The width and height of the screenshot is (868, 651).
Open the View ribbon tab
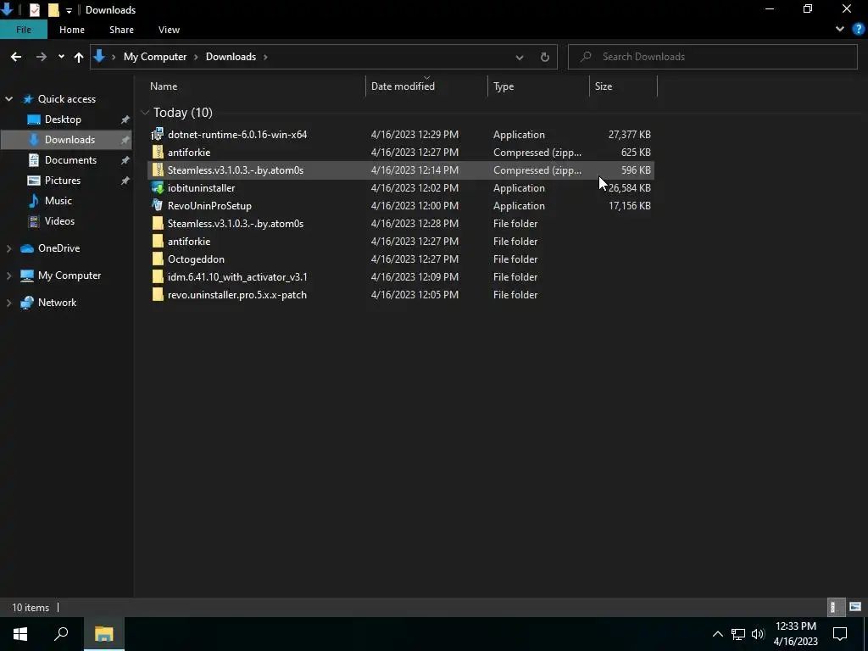point(169,30)
